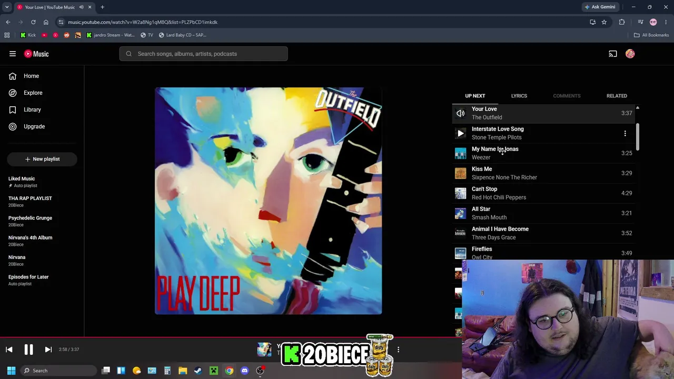Screen dimensions: 674x379
Task: Open the TV bookmark
Action: tap(147, 35)
